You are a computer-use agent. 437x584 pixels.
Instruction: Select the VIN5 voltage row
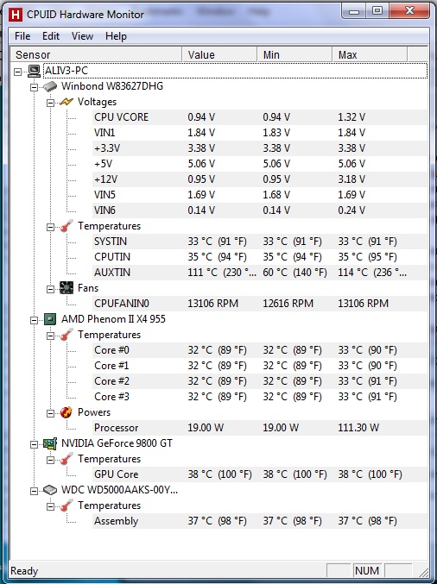pyautogui.click(x=260, y=195)
